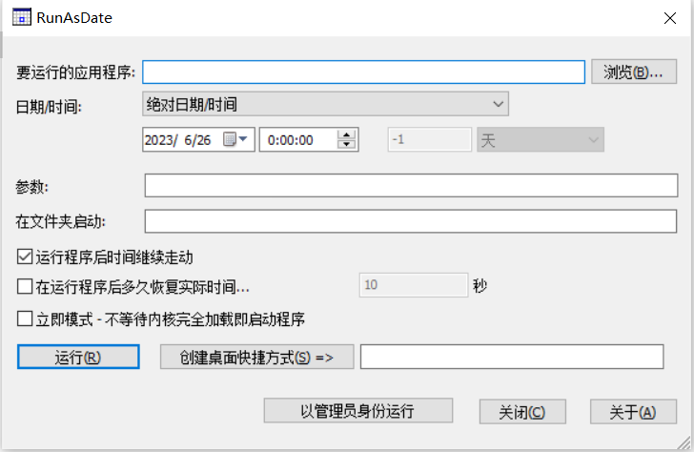This screenshot has height=452, width=694.
Task: Enable 立即模式 checkbox
Action: (25, 318)
